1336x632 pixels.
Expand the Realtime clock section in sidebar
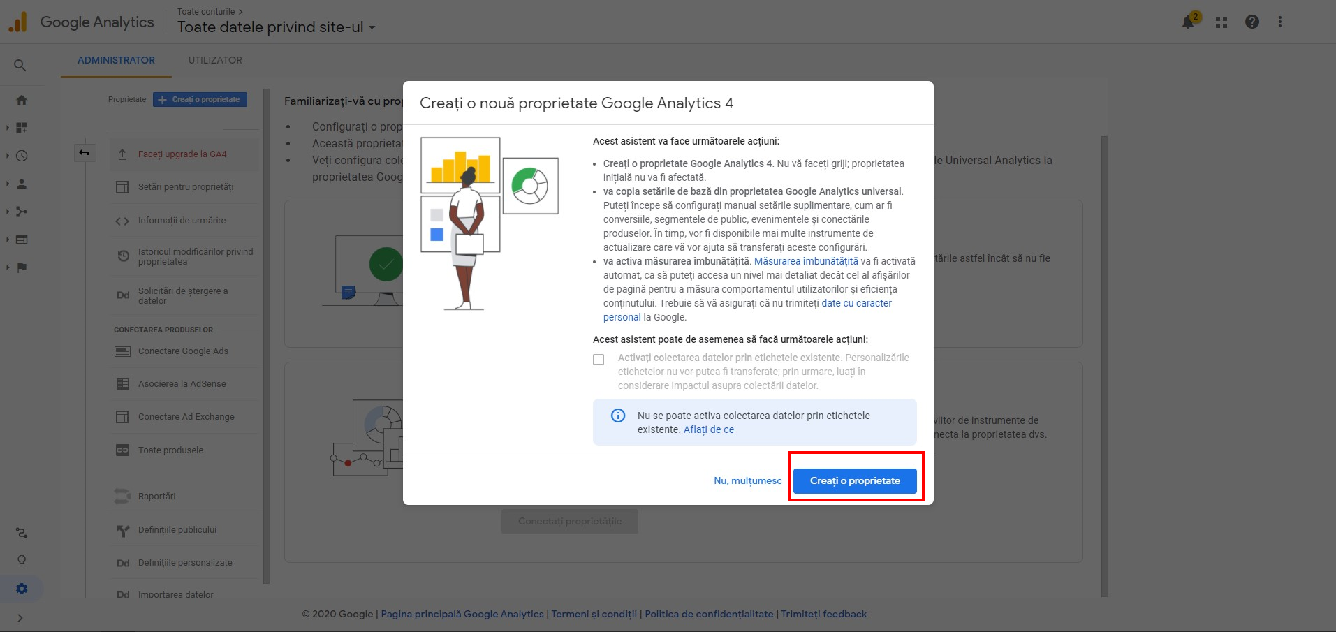point(22,156)
